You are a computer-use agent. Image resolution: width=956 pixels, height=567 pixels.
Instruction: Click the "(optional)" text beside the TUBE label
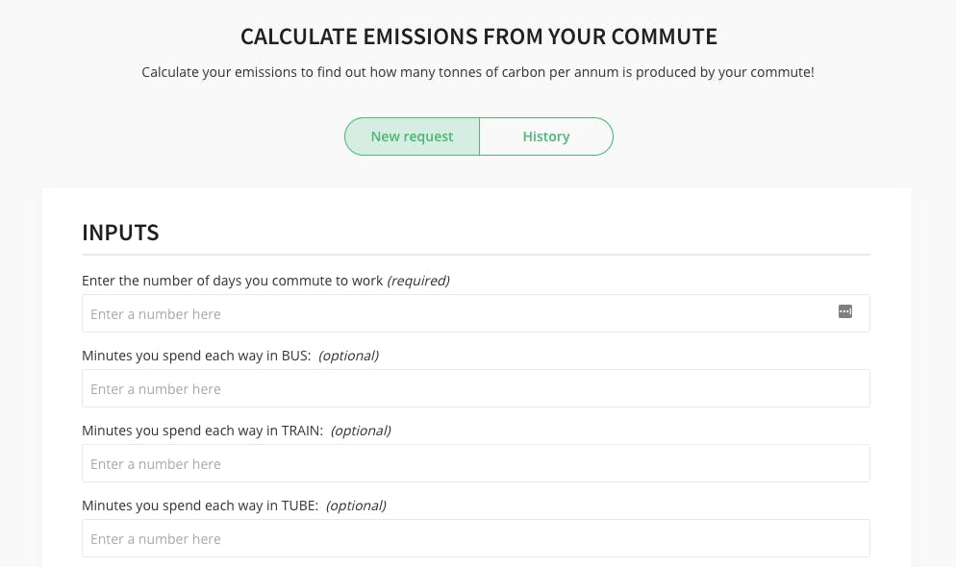tap(356, 505)
